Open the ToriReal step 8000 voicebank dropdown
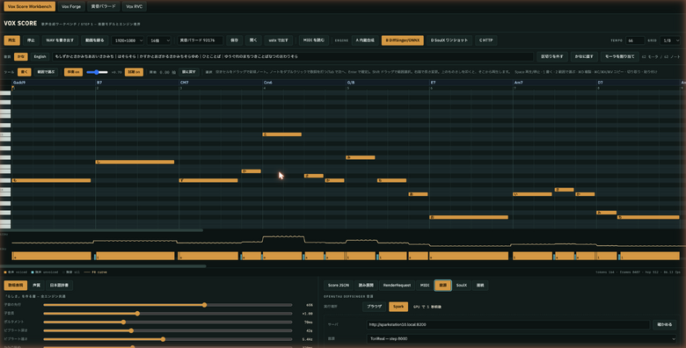686x348 pixels. [522, 339]
